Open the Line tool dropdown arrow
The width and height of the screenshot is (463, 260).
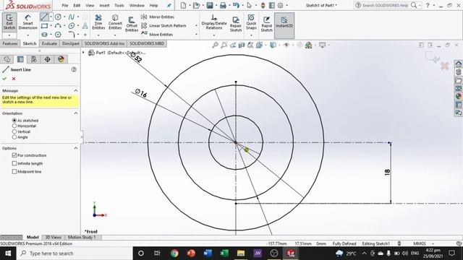pos(51,17)
